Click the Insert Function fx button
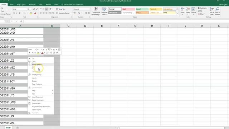Image resolution: width=229 pixels, height=129 pixels. coord(21,21)
